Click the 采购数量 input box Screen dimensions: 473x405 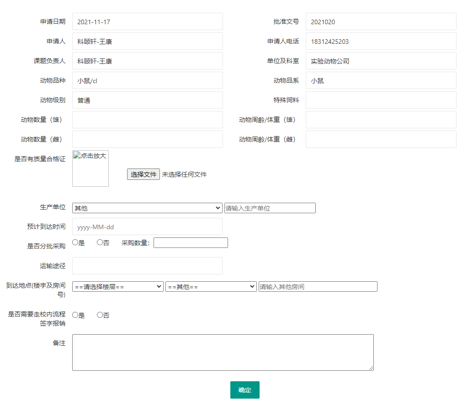(x=191, y=243)
